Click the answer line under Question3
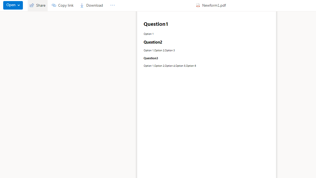This screenshot has height=178, width=316. (170, 66)
